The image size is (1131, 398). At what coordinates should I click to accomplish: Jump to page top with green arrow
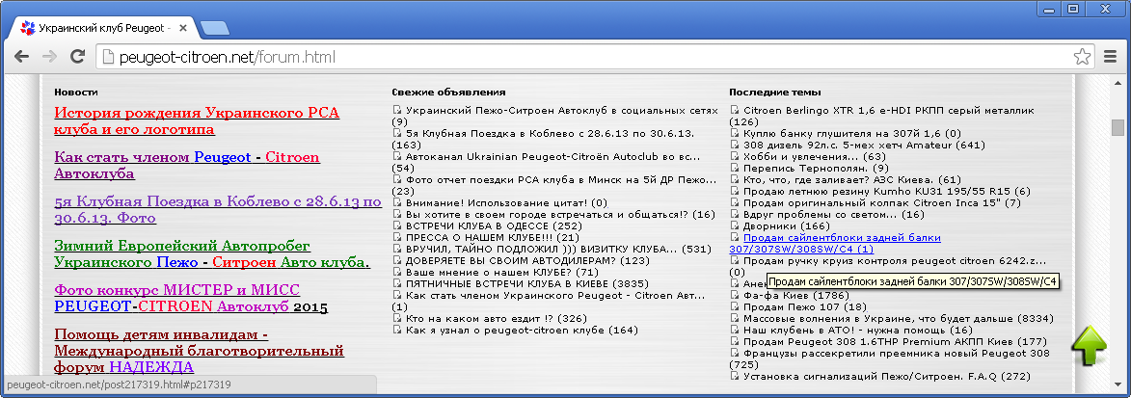(1089, 348)
